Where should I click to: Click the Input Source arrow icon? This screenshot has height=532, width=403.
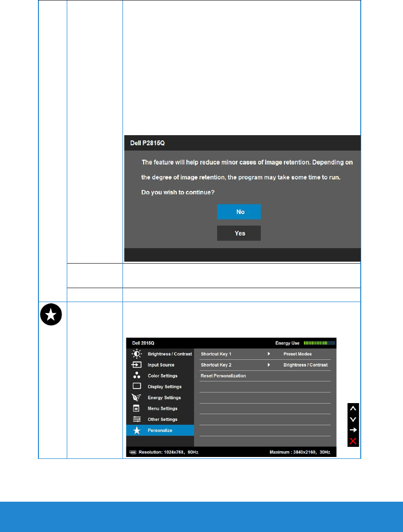136,365
